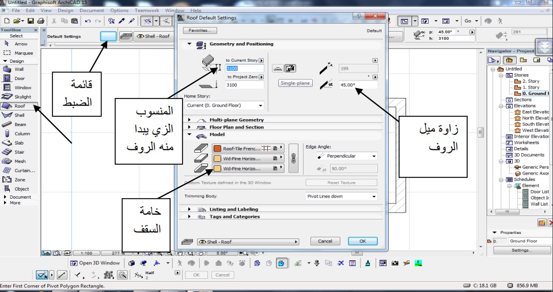Open the Document menu
553x292 pixels.
pyautogui.click(x=92, y=10)
